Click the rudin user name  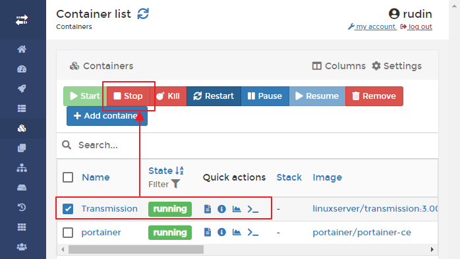417,14
